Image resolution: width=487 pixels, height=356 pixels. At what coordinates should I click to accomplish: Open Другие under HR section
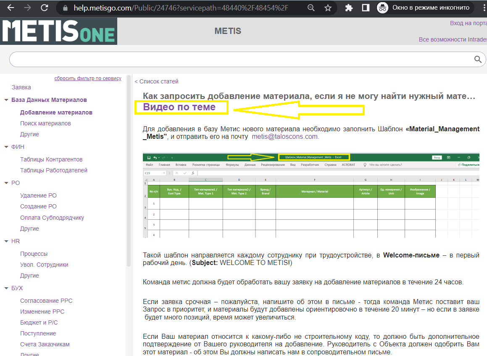29,275
